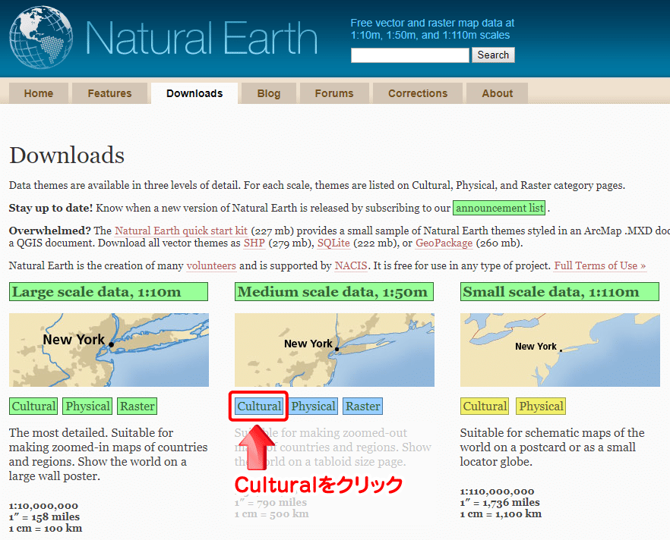Open the volunteers link
Image resolution: width=670 pixels, height=540 pixels.
(x=211, y=265)
